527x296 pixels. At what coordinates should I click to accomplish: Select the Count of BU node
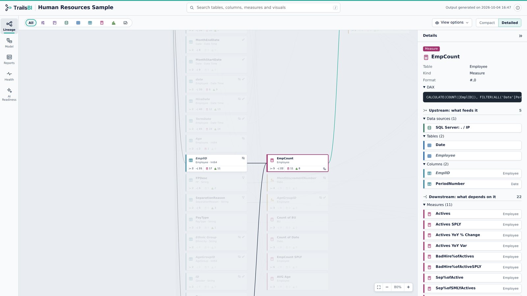[297, 222]
